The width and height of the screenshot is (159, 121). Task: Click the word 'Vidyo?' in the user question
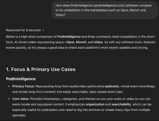[x=60, y=15]
